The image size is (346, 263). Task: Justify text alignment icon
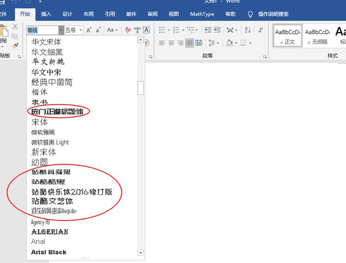point(190,43)
